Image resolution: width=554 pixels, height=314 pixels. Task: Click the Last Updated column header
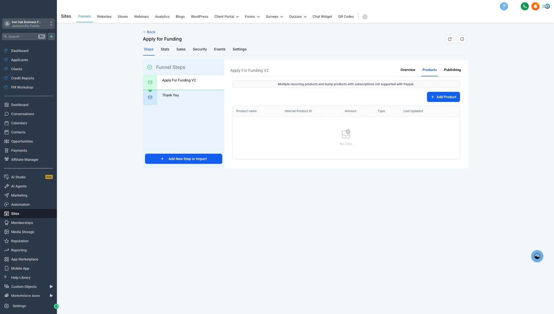point(413,111)
